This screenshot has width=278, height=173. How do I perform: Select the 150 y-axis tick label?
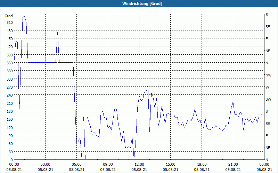[x=10, y=119]
